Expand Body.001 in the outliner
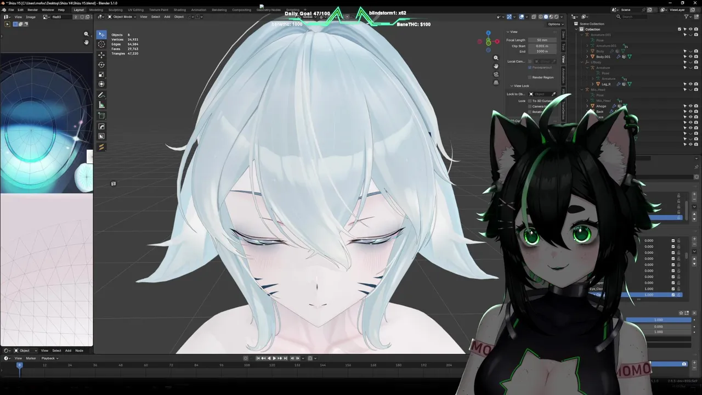The height and width of the screenshot is (395, 702). 587,57
